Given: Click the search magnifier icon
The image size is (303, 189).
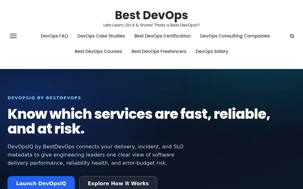Looking at the screenshot, I should coord(292,36).
